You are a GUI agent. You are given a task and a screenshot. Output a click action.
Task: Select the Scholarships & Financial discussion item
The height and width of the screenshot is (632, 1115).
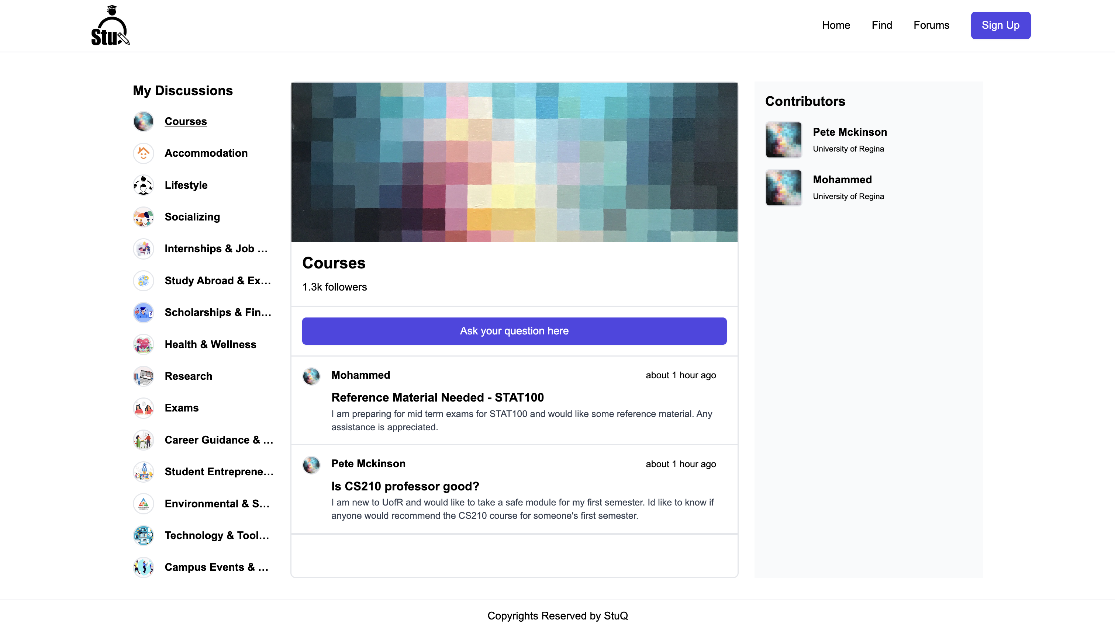click(x=218, y=313)
